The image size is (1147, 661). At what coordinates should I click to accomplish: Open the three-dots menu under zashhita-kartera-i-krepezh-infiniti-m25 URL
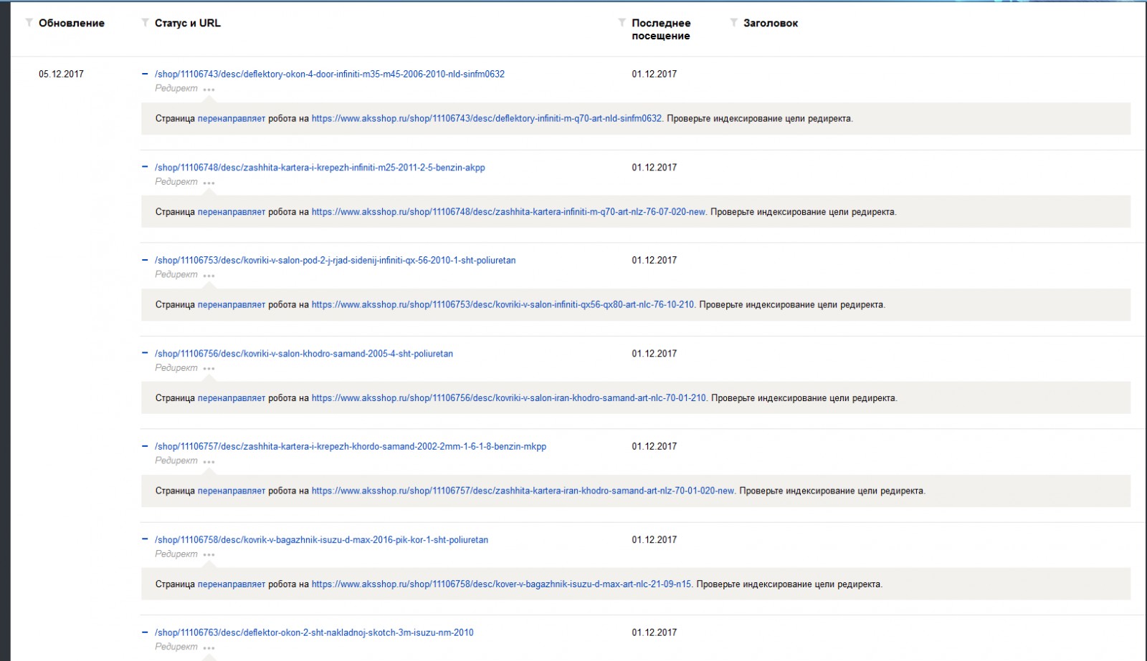209,183
